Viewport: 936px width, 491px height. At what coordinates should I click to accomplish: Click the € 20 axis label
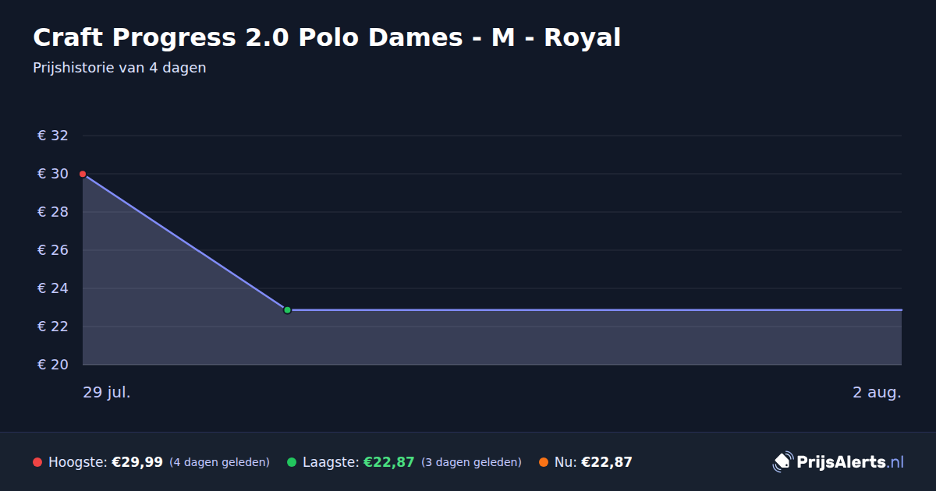click(x=53, y=365)
